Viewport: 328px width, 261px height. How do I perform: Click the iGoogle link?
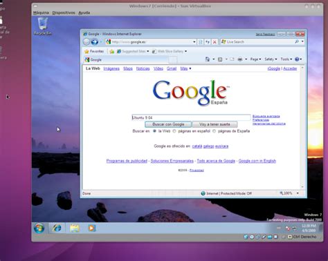click(274, 68)
